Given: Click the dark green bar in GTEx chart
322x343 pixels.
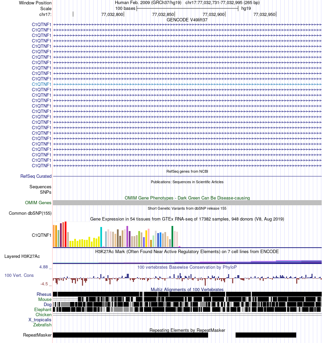Looking at the screenshot, I should pyautogui.click(x=172, y=236).
